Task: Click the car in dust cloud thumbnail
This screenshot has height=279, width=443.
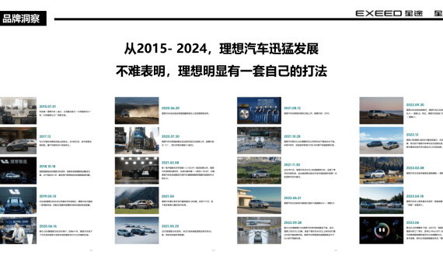Action: coord(137,111)
